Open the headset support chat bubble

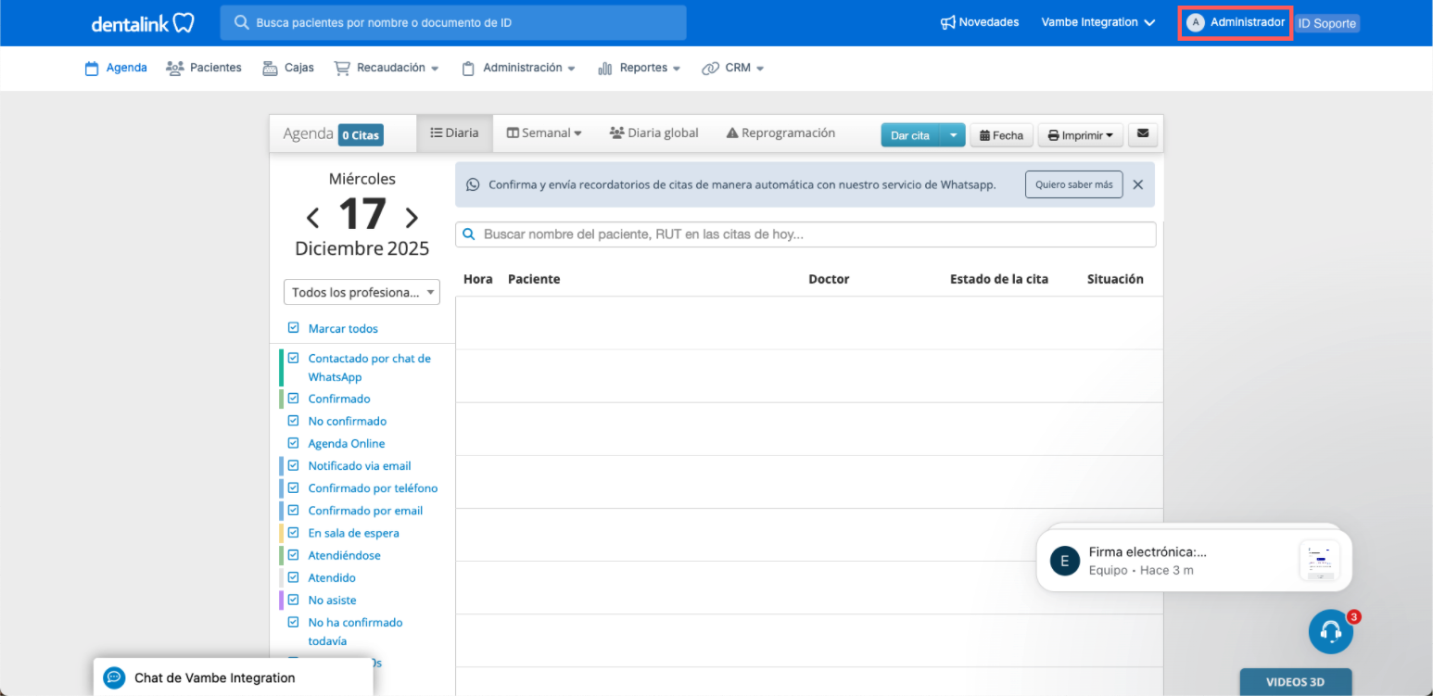pos(1330,631)
